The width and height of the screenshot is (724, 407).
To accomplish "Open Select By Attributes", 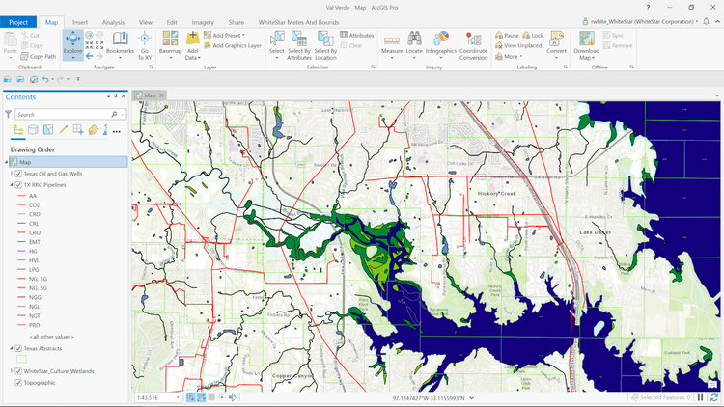I will point(299,45).
